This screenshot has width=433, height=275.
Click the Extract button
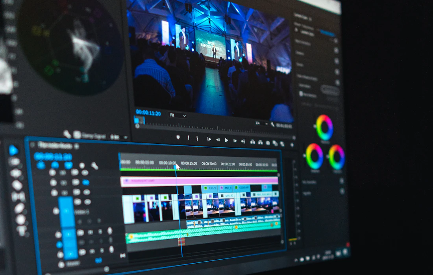click(260, 143)
